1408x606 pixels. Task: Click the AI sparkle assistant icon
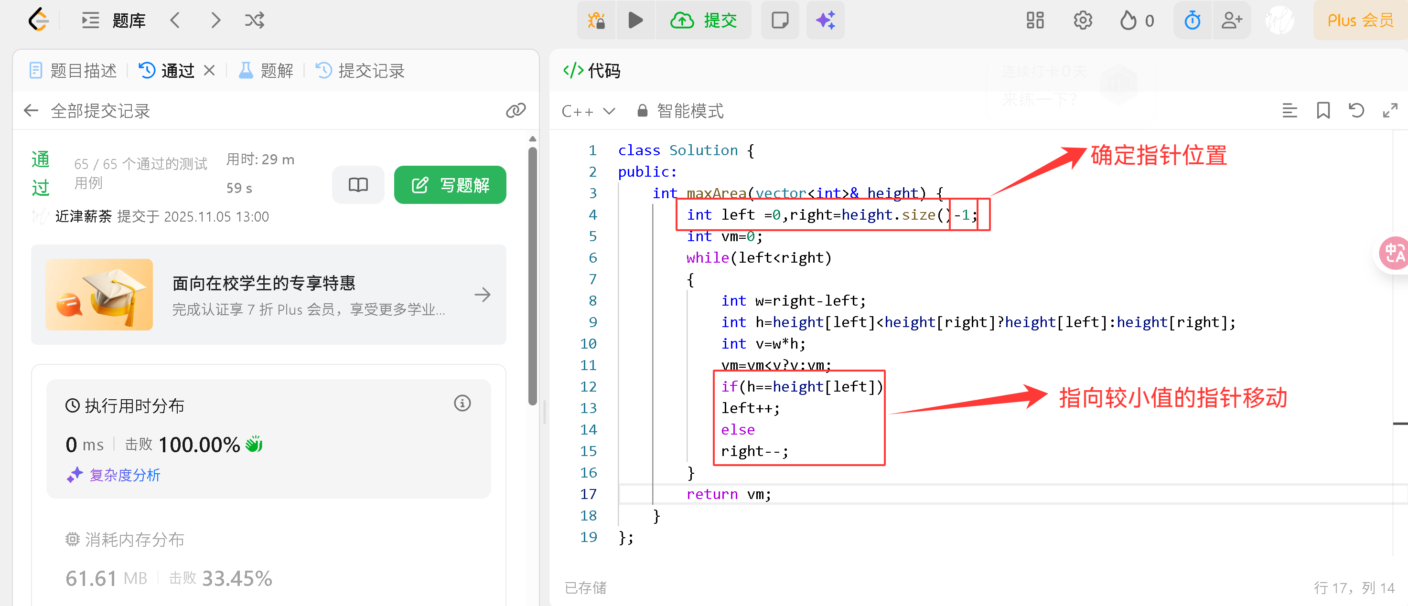click(x=825, y=21)
